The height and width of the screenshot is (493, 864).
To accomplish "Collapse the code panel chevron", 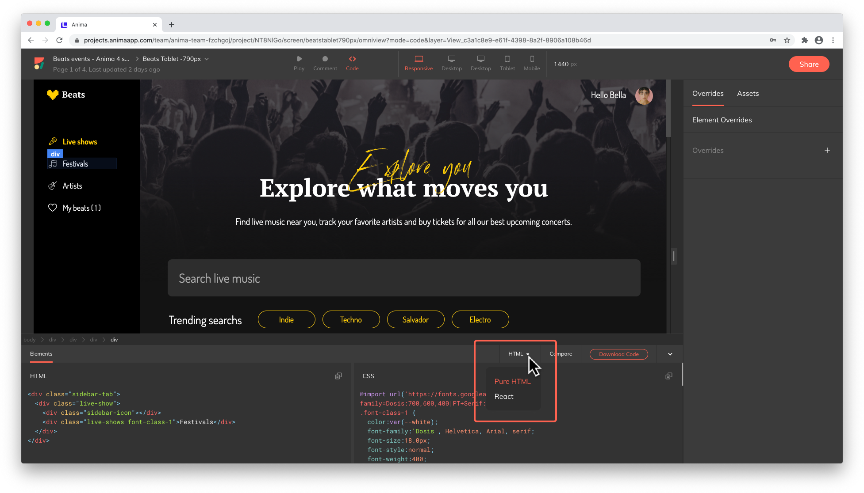I will [x=670, y=354].
